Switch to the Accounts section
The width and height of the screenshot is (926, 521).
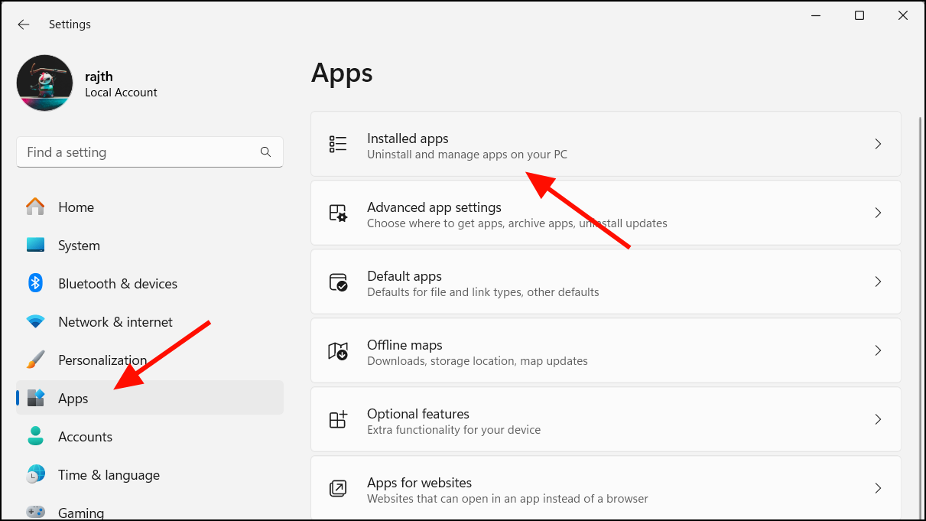tap(85, 436)
